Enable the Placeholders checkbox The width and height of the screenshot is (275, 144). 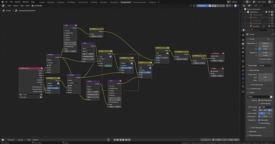coord(259,123)
